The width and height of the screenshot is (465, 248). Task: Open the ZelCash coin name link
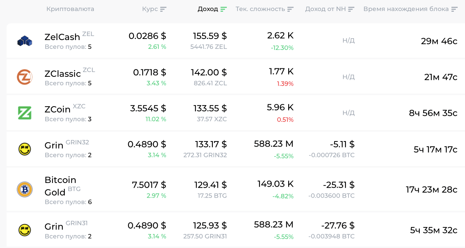click(62, 37)
